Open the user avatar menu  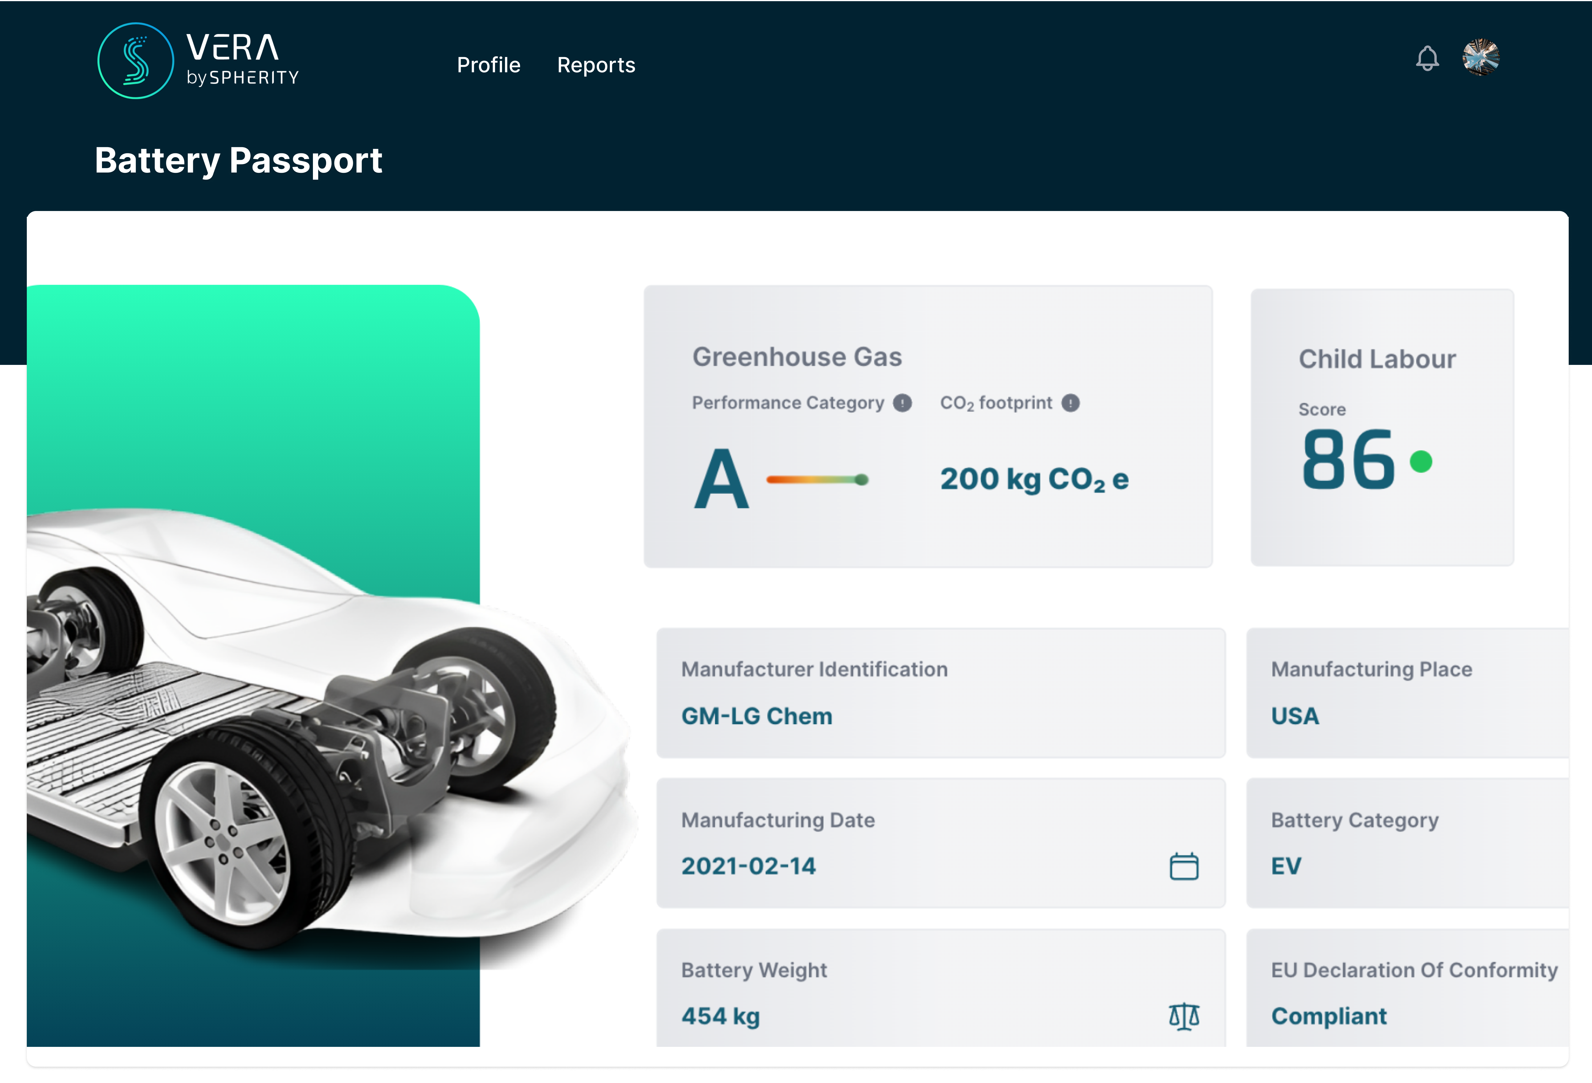click(1480, 57)
